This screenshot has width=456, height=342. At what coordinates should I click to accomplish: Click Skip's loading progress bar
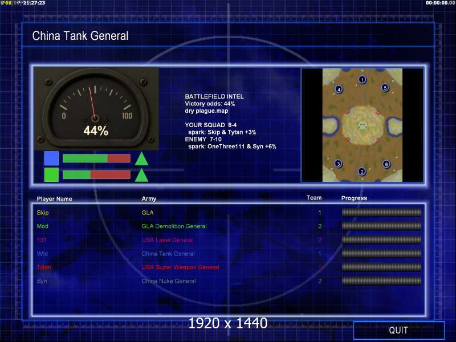pos(381,212)
